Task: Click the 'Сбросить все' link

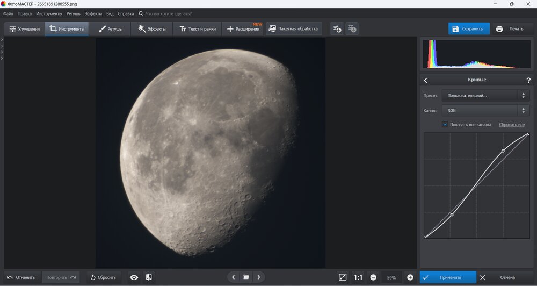Action: (511, 125)
